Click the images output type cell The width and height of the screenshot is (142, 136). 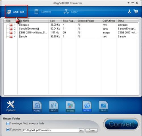pyautogui.click(x=106, y=33)
